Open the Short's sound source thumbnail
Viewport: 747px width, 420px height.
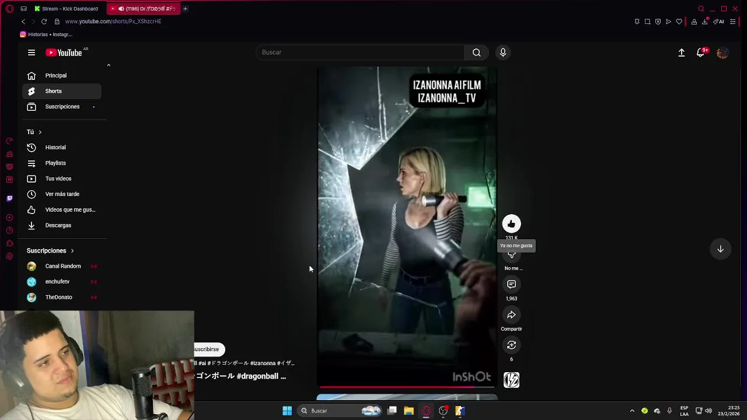511,380
